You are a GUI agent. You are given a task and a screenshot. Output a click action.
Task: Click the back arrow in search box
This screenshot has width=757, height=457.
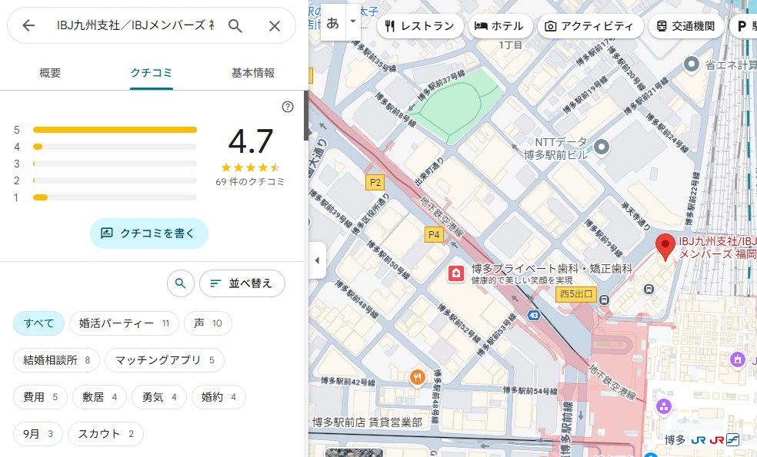28,26
